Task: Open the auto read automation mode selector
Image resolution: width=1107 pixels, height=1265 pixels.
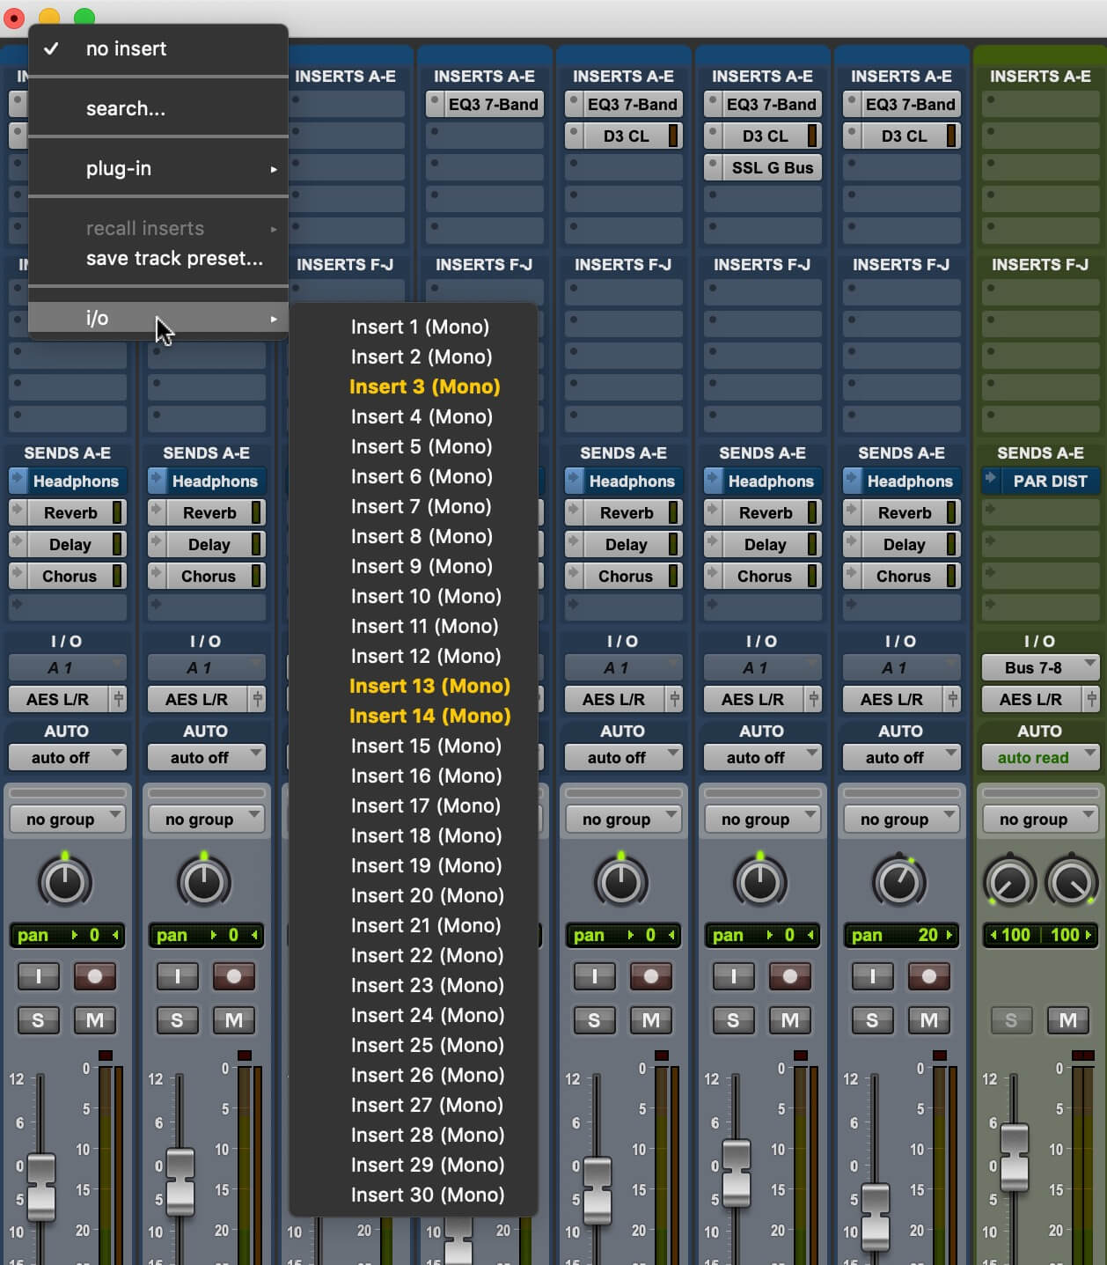Action: click(x=1040, y=757)
